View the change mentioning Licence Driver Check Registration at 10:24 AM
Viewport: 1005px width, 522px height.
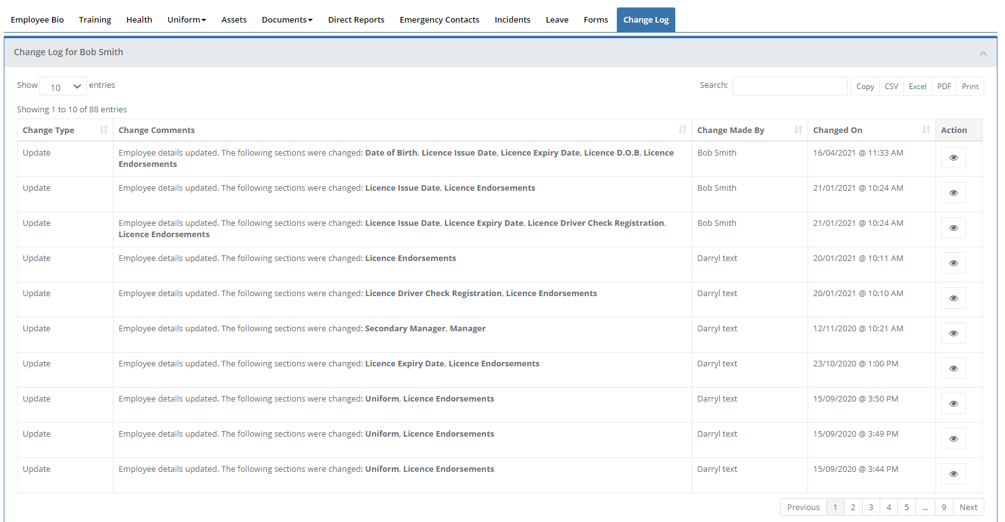(953, 228)
